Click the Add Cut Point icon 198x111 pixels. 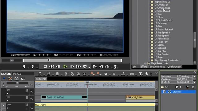[123, 74]
